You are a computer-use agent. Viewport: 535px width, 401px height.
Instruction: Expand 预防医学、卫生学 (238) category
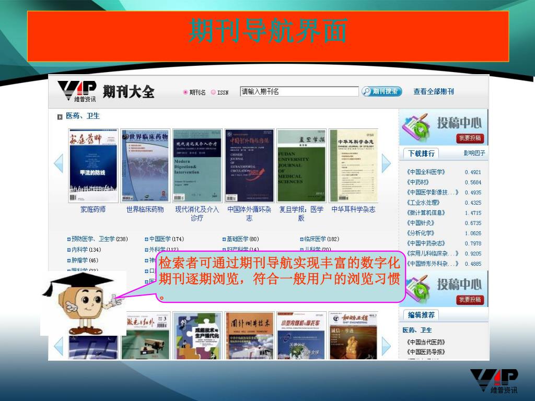click(x=98, y=239)
